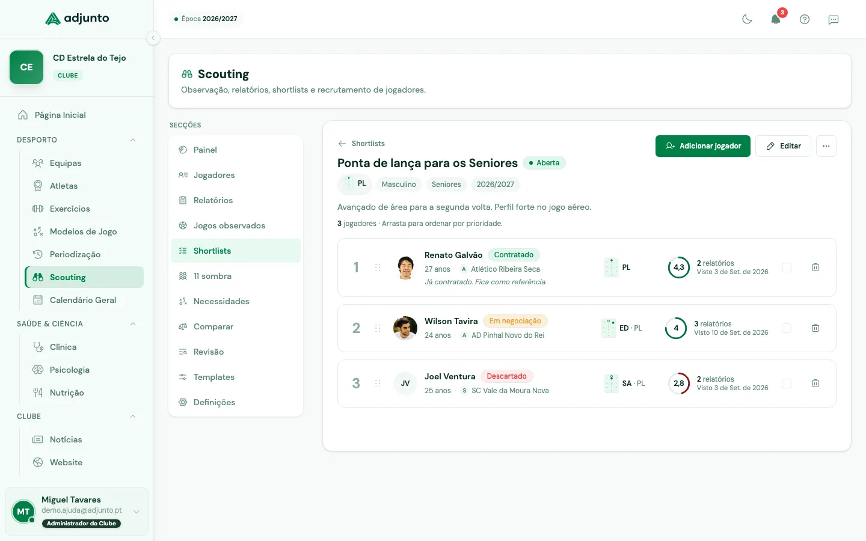Open Miguel Tavares account menu
The height and width of the screenshot is (541, 866).
pos(76,512)
